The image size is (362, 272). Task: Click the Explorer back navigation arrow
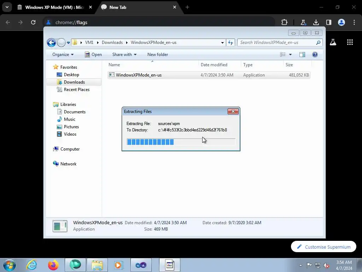pos(51,42)
